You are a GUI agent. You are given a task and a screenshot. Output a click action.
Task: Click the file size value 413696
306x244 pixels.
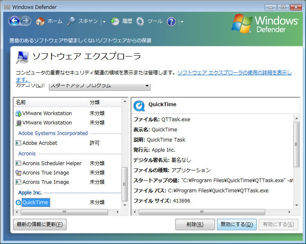[181, 201]
